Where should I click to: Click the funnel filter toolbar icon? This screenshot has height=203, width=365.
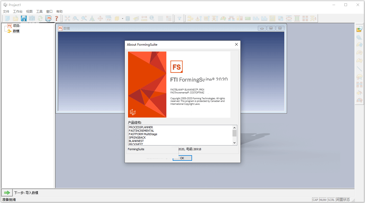click(x=180, y=18)
